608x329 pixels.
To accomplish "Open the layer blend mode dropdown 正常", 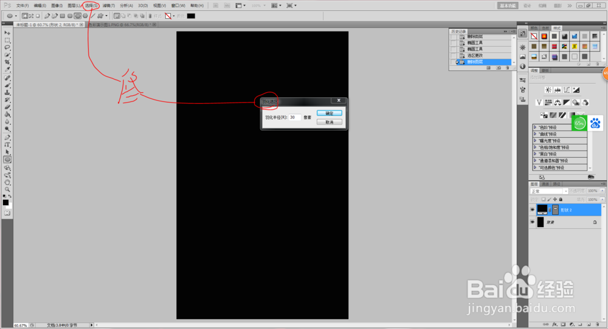I will click(x=548, y=191).
